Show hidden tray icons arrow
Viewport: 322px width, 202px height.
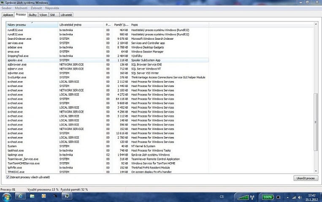[x=288, y=198]
